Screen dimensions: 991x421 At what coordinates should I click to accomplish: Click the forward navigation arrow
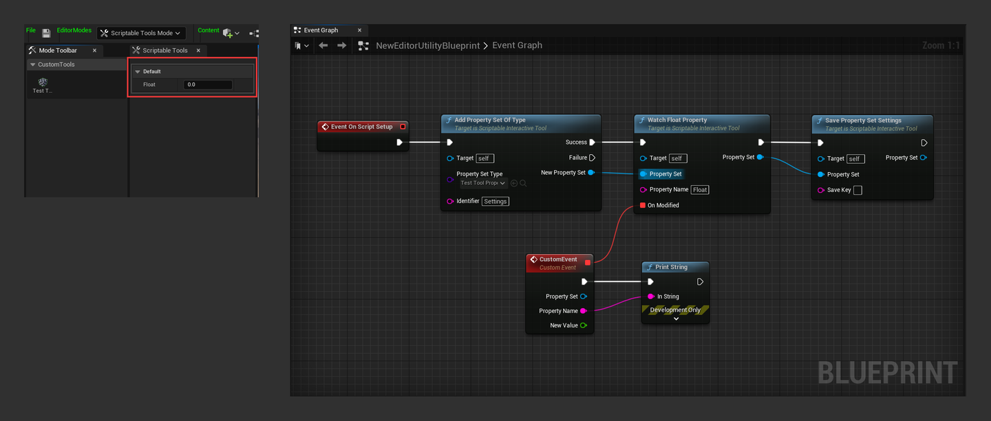pyautogui.click(x=341, y=45)
